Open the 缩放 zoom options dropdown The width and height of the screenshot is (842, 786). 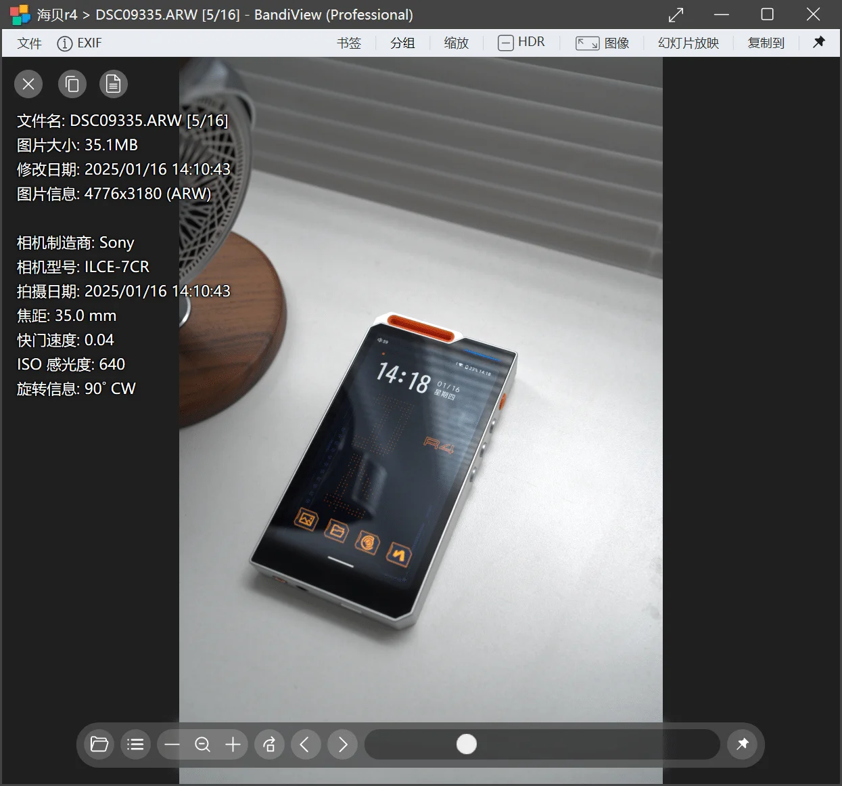[457, 43]
